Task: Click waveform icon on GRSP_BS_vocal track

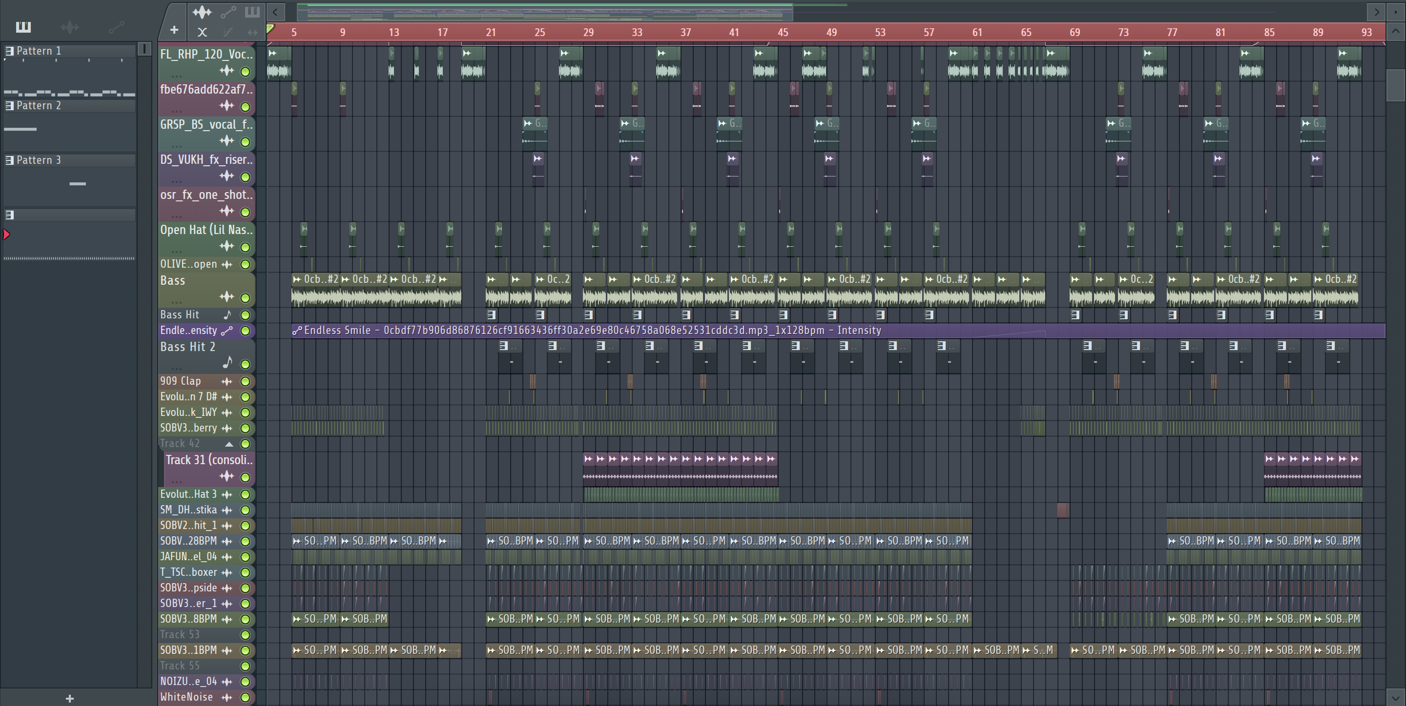Action: point(227,141)
